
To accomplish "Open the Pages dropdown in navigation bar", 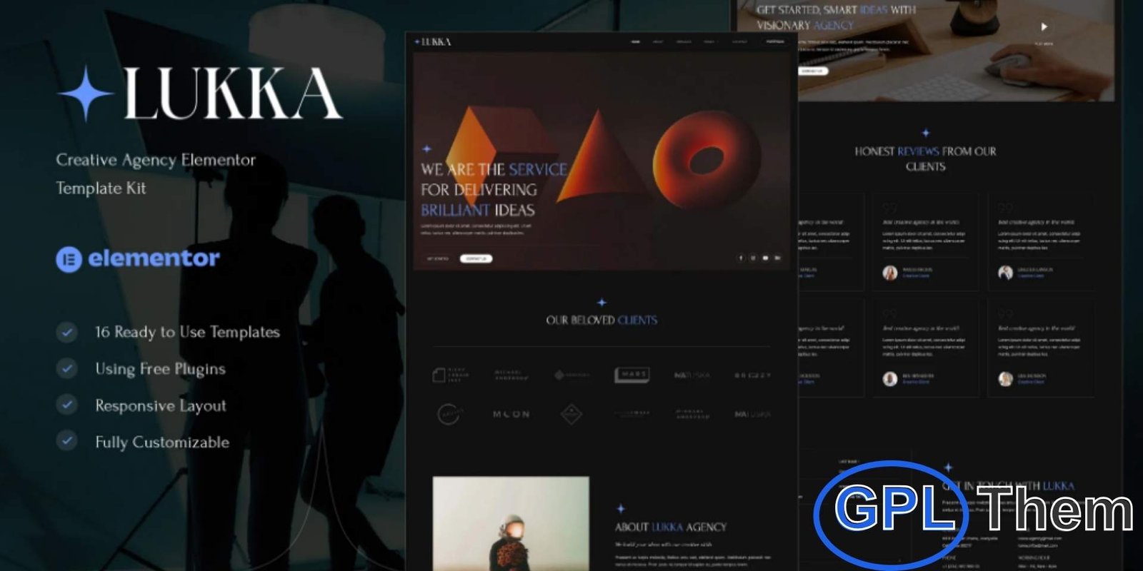I will click(709, 42).
